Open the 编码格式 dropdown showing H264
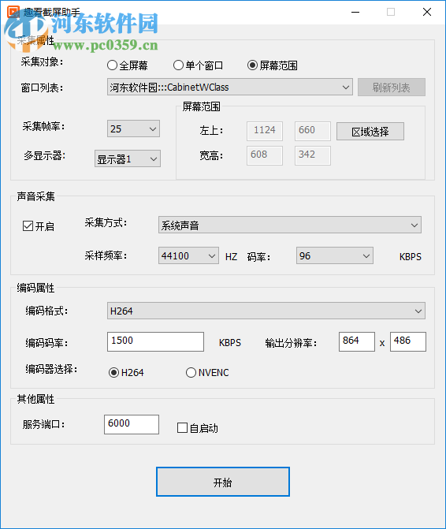The image size is (446, 529). (266, 311)
